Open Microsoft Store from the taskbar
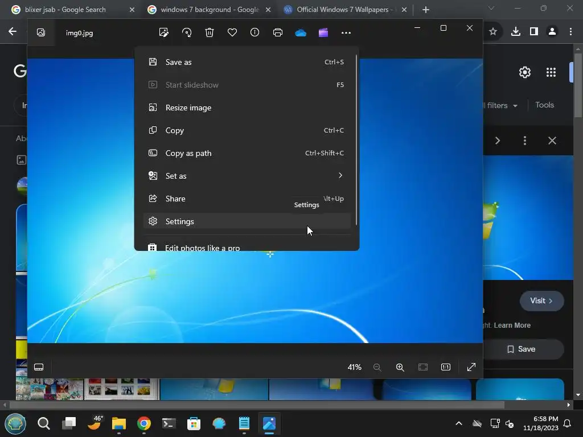This screenshot has height=437, width=583. tap(194, 423)
